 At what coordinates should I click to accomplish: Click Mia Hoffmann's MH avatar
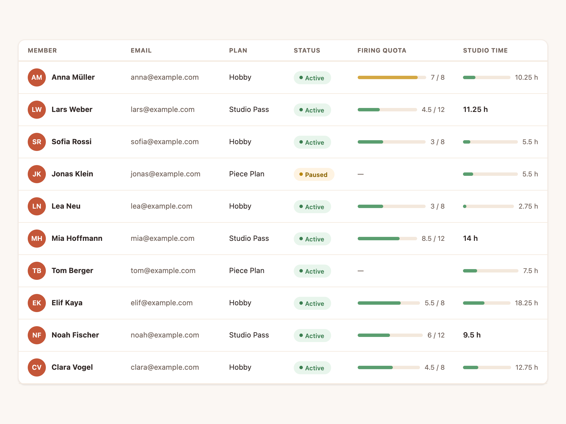click(x=37, y=239)
